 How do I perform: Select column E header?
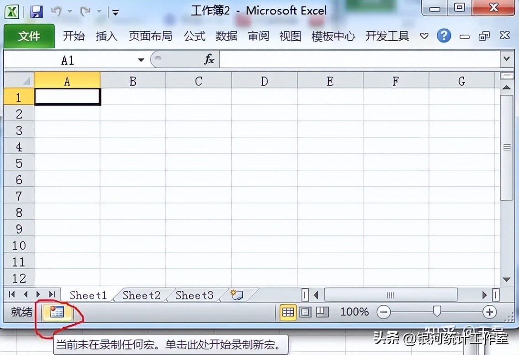(x=330, y=81)
